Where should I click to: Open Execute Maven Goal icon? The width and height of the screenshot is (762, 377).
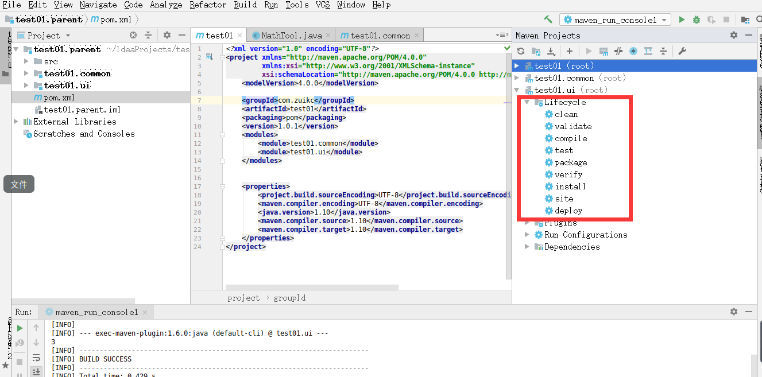pyautogui.click(x=604, y=51)
